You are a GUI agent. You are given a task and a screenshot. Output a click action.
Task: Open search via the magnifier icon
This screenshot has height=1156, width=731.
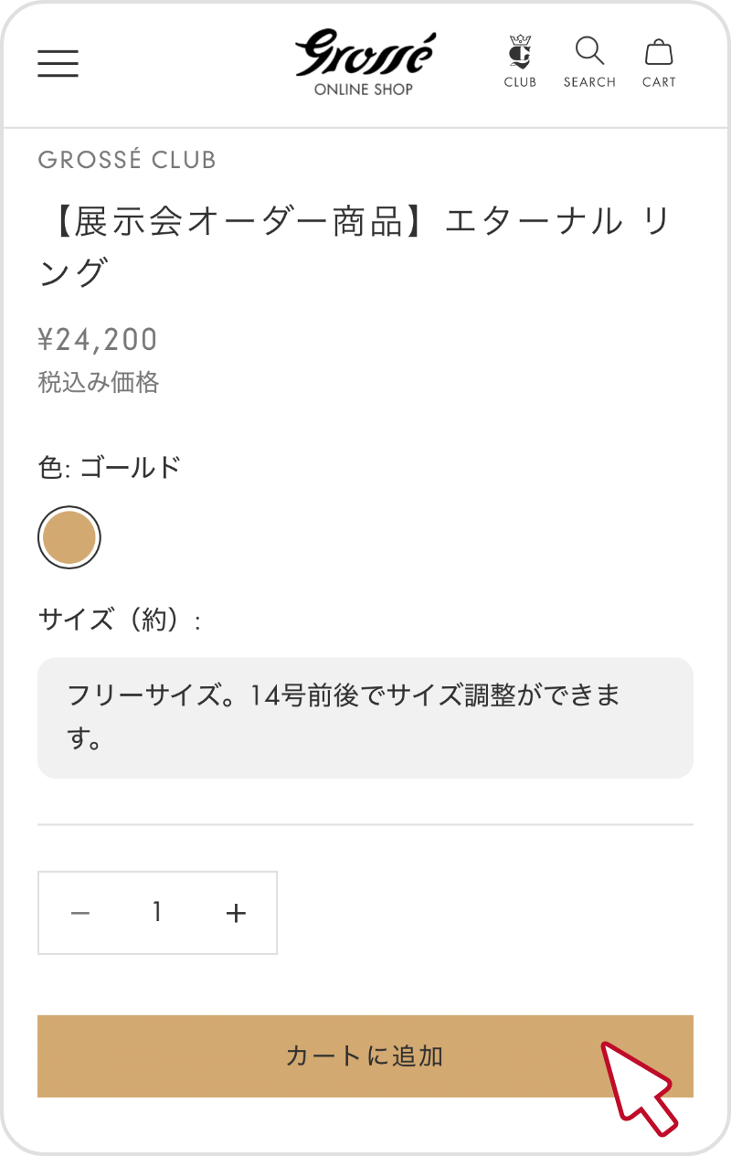point(589,51)
